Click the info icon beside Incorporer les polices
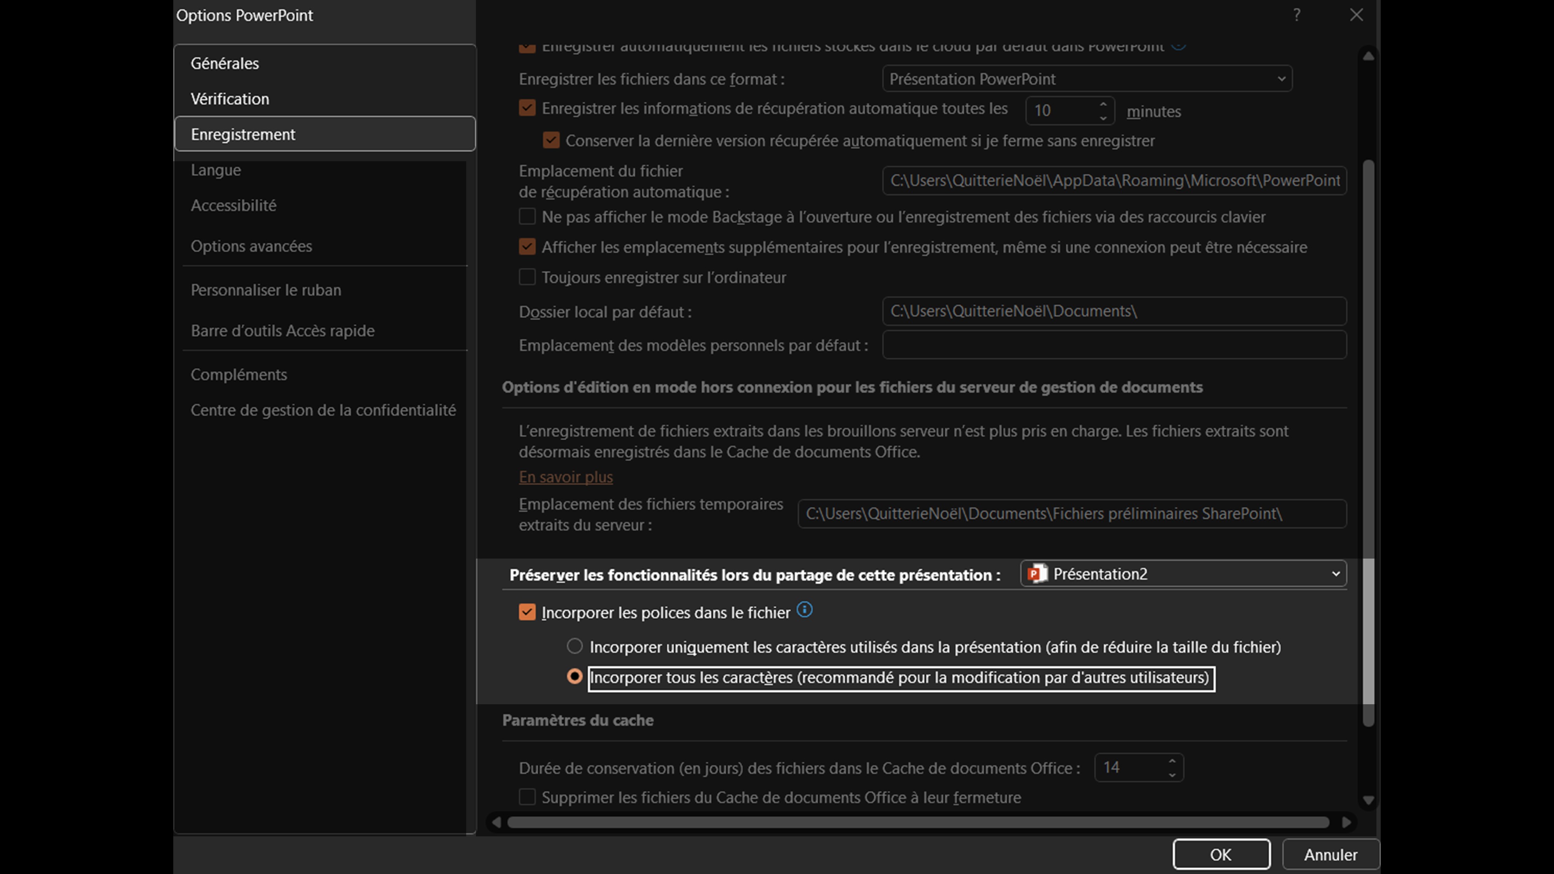The image size is (1554, 874). tap(804, 610)
